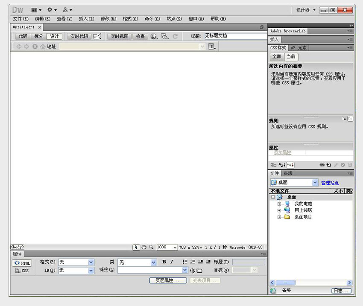Show category view in CSS properties
Image resolution: width=363 pixels, height=306 pixels.
(273, 165)
